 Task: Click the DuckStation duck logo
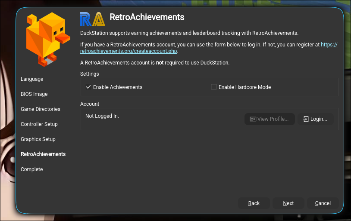pos(48,40)
